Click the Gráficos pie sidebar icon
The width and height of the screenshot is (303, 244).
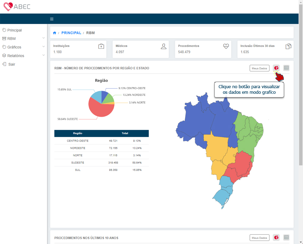(x=4, y=47)
